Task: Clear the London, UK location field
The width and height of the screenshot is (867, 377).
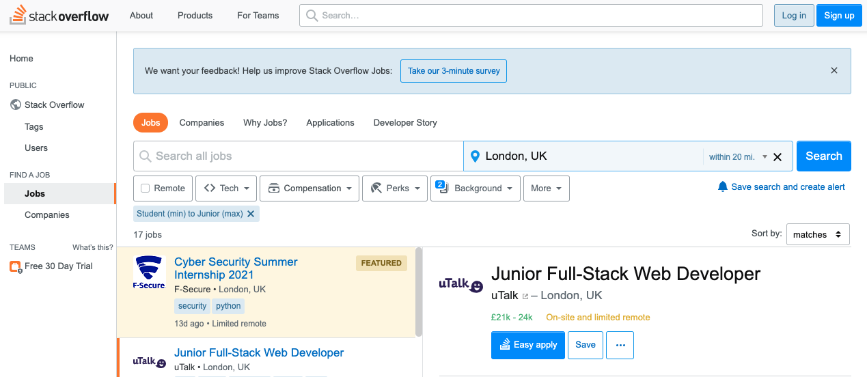Action: 777,157
